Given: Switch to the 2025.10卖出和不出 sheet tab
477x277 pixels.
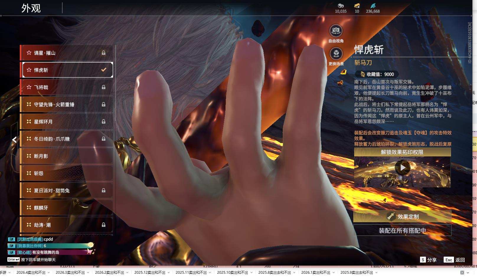Looking at the screenshot, I should coord(232,273).
